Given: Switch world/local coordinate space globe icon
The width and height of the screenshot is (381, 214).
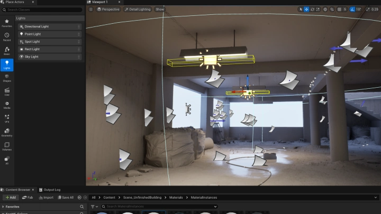Looking at the screenshot, I should coord(325,9).
